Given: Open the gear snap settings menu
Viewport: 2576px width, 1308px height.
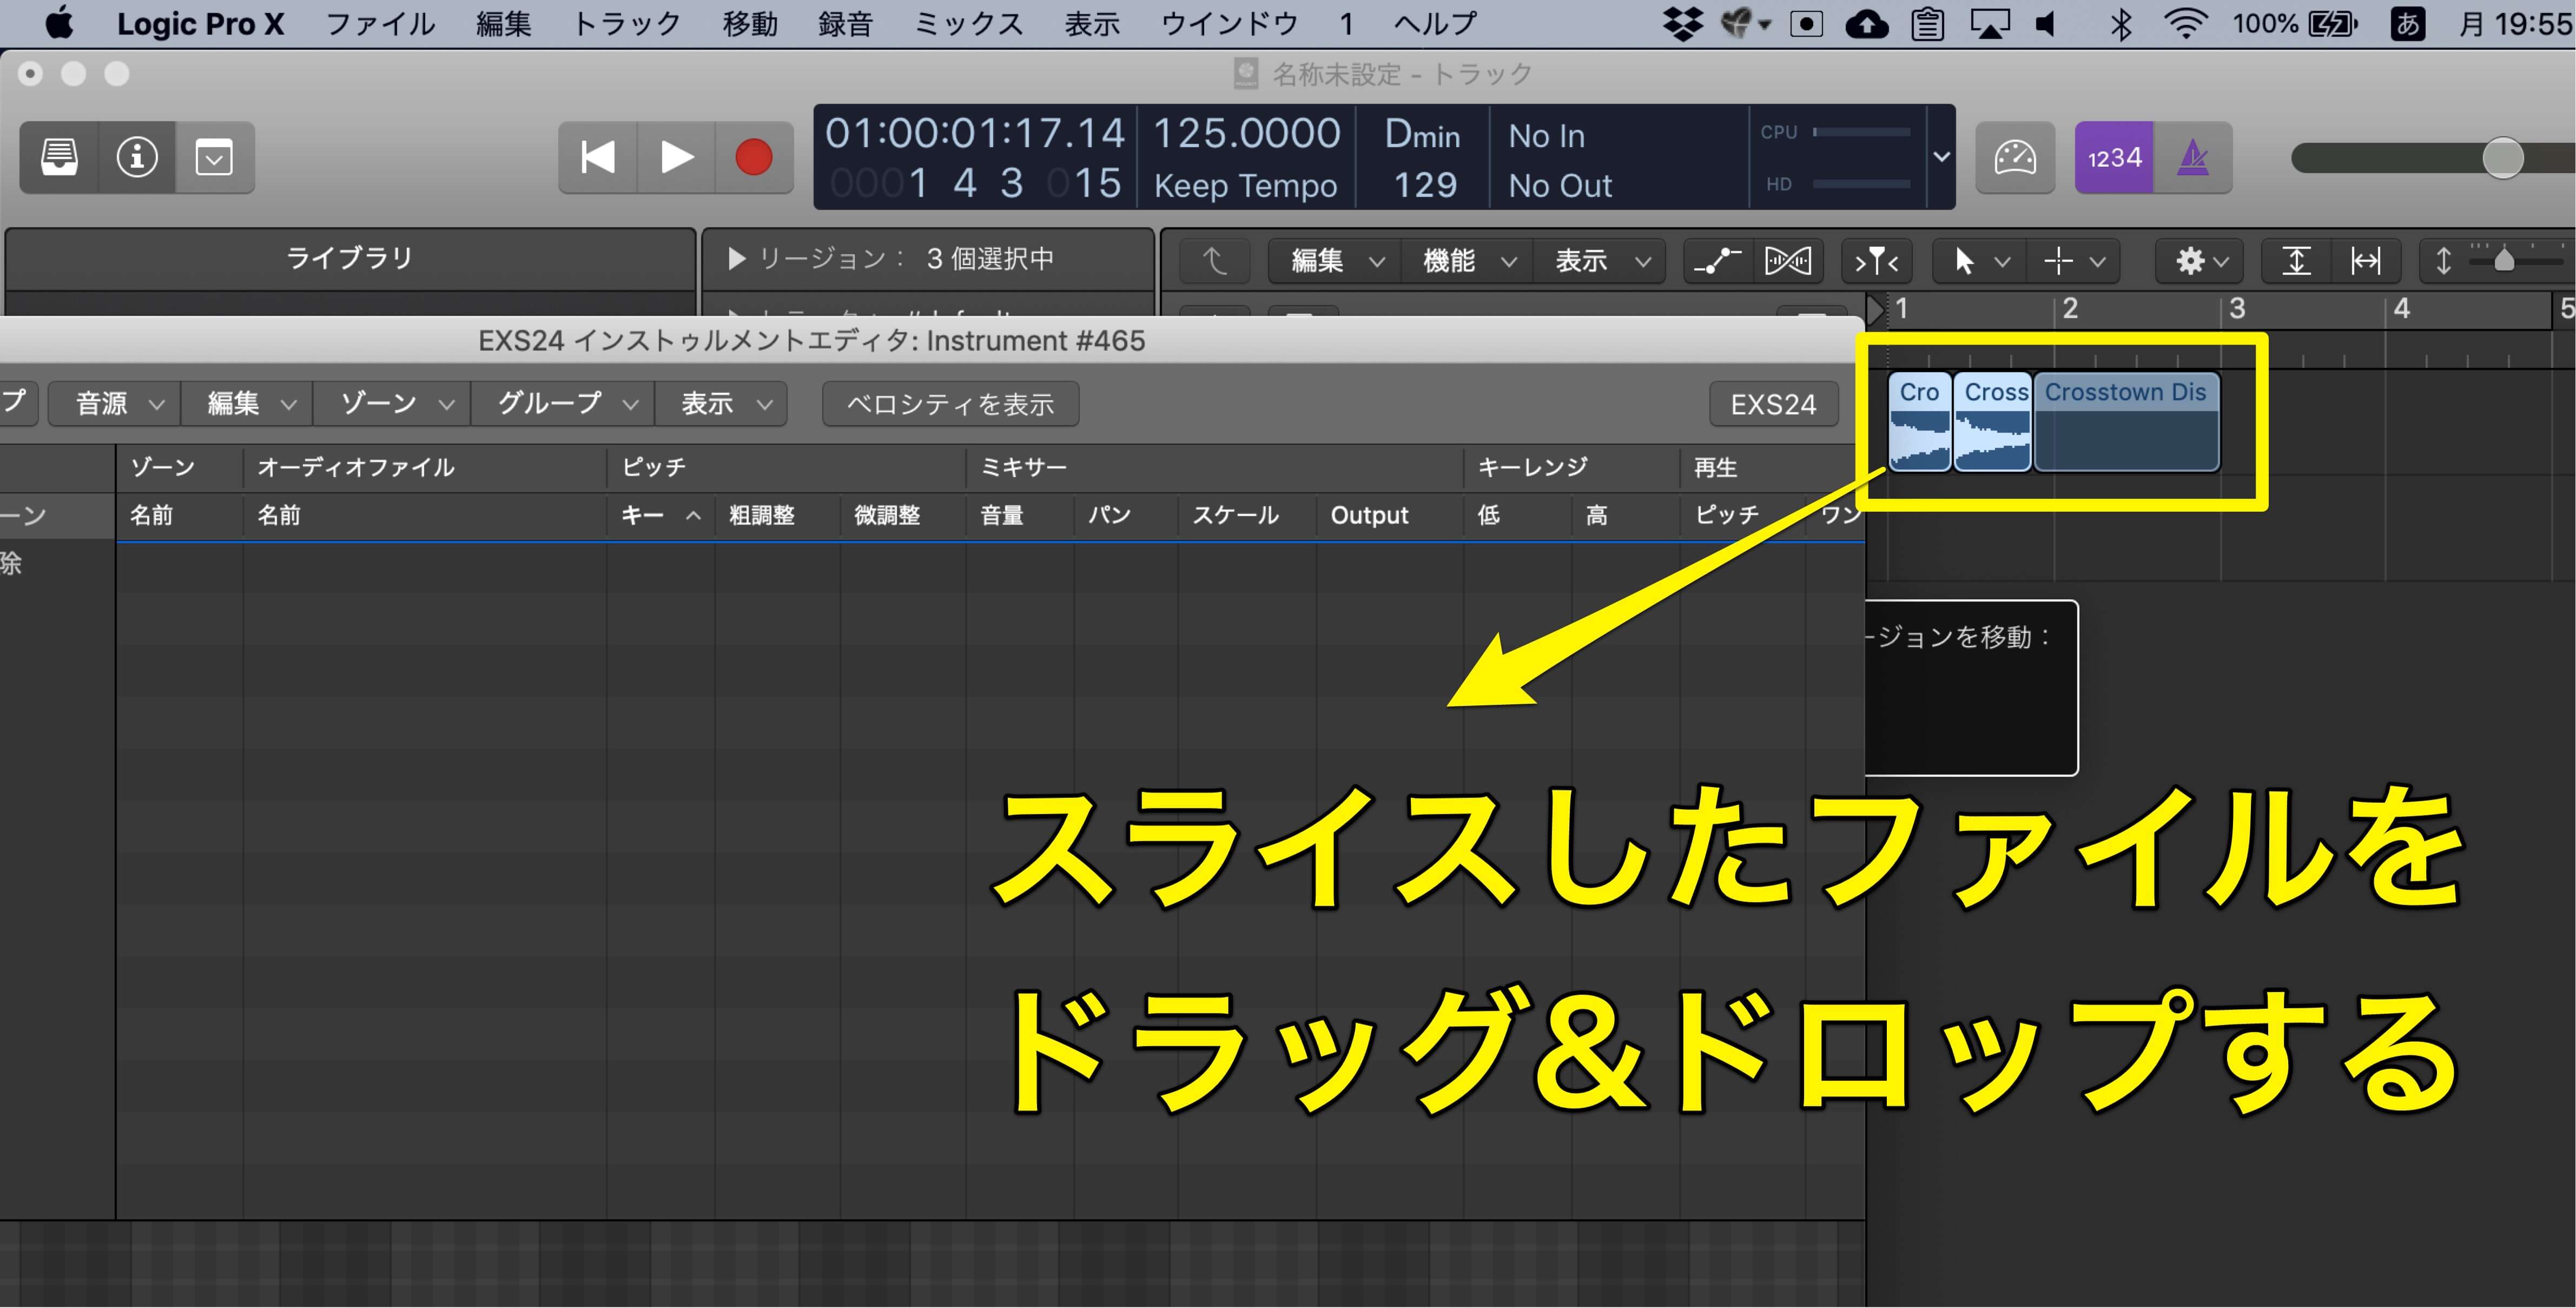Looking at the screenshot, I should coord(2200,261).
